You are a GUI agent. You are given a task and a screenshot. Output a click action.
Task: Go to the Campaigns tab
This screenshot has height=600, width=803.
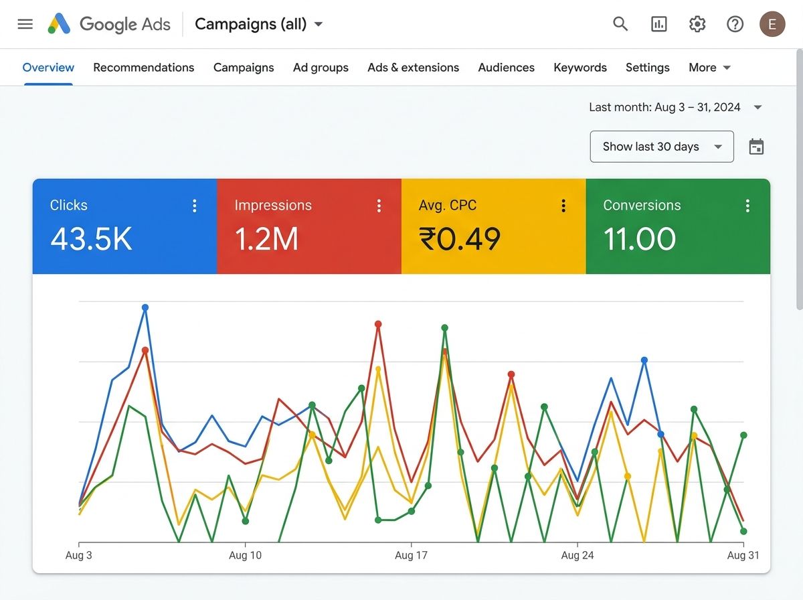(x=244, y=68)
